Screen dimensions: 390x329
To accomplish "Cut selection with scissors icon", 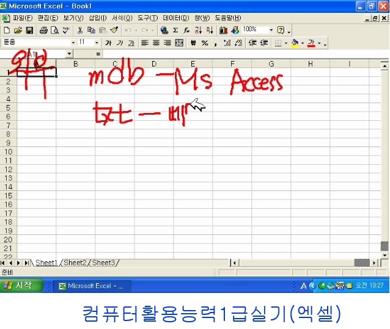I will tap(80, 31).
